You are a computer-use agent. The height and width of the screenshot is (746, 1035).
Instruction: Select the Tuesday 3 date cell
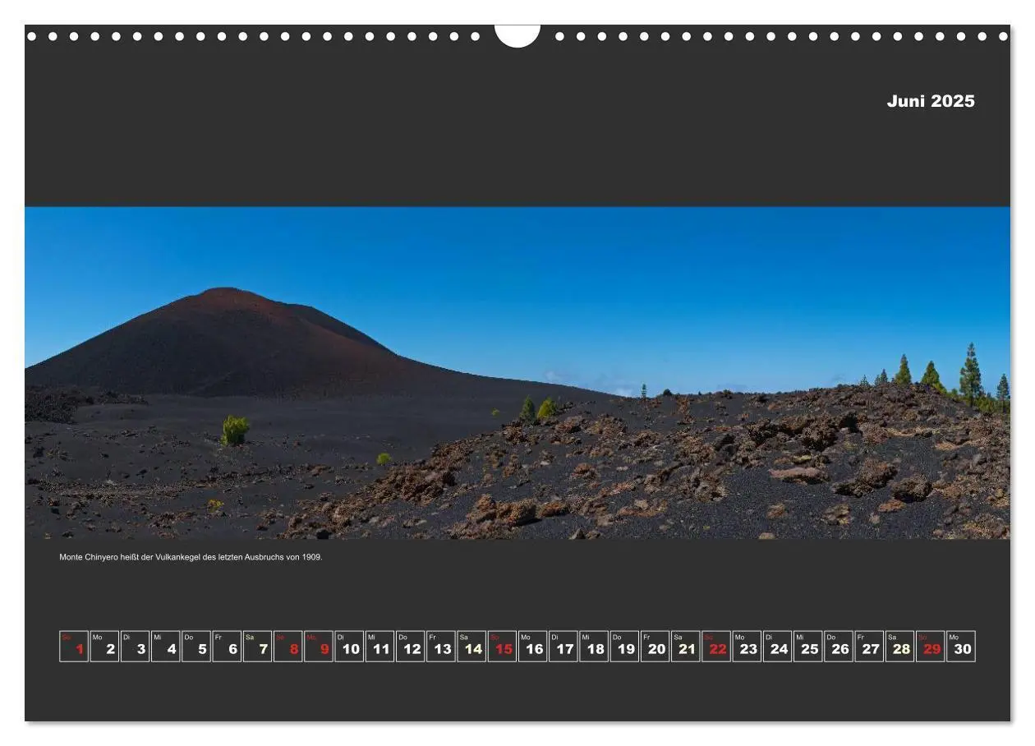pyautogui.click(x=135, y=646)
